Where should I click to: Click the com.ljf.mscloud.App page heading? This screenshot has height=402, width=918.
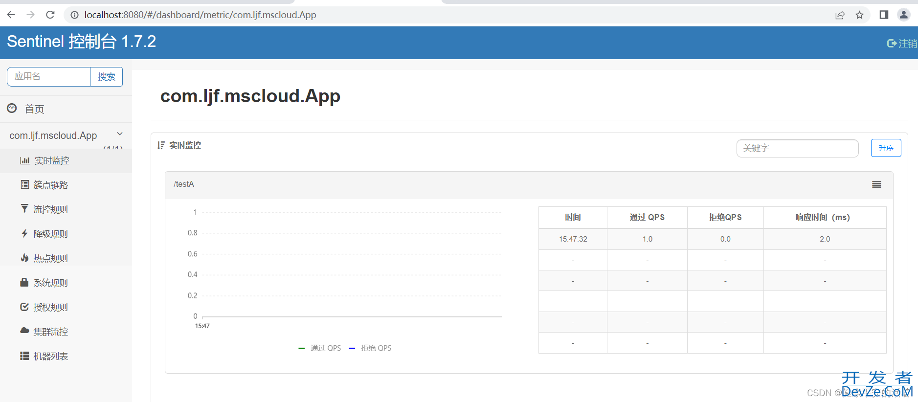[x=250, y=96]
